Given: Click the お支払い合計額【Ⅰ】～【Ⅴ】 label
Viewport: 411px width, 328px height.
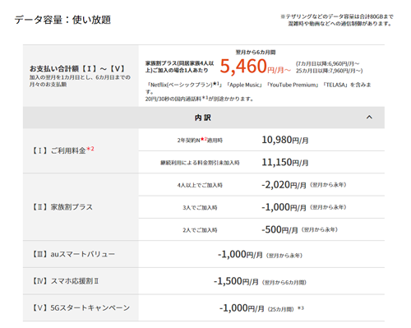Looking at the screenshot, I should 77,68.
